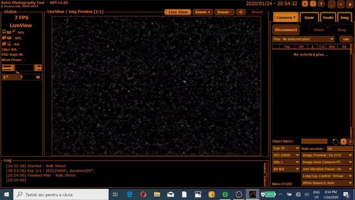Click the Zoom + button
This screenshot has width=355, height=200.
(x=202, y=12)
